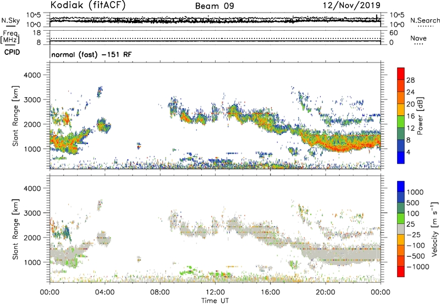The image size is (440, 304).
Task: Click the "20" power colorbar label
Action: [x=410, y=104]
